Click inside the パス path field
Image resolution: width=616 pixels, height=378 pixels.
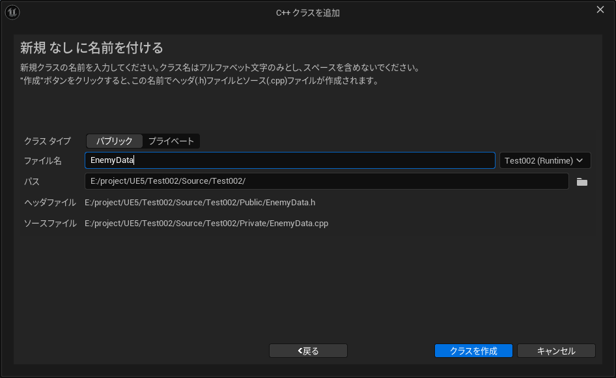(326, 182)
